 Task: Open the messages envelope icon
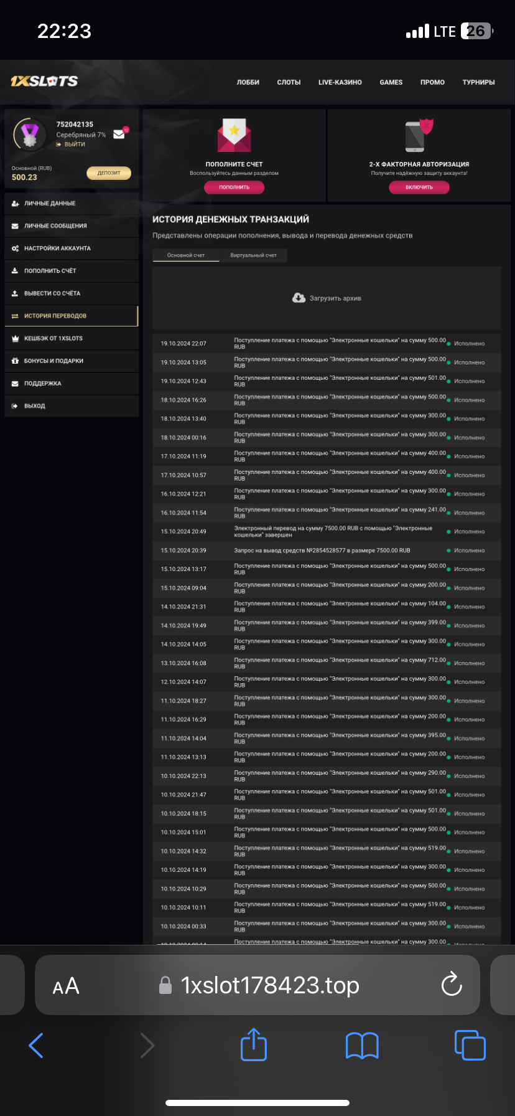click(119, 134)
